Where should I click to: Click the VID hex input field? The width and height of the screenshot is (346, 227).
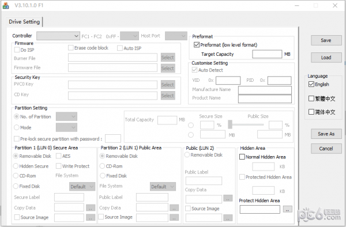(x=228, y=80)
